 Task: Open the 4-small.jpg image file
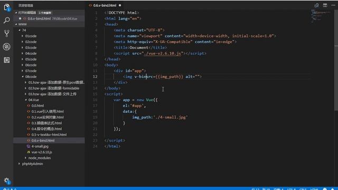pyautogui.click(x=49, y=147)
